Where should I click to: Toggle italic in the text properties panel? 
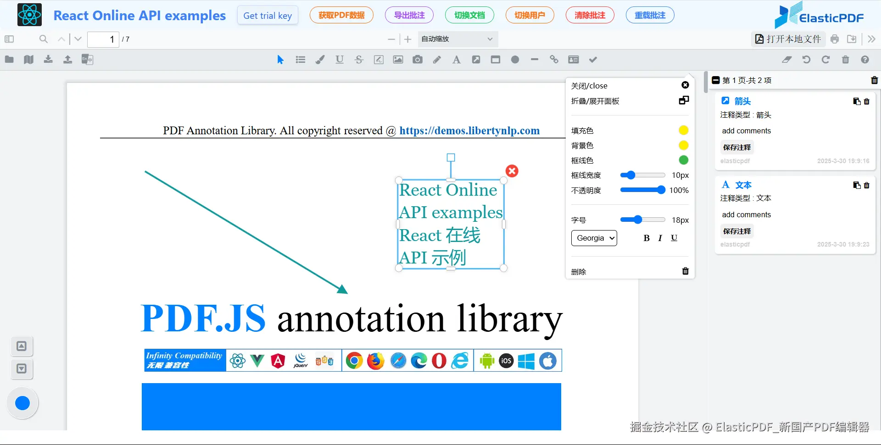(660, 238)
